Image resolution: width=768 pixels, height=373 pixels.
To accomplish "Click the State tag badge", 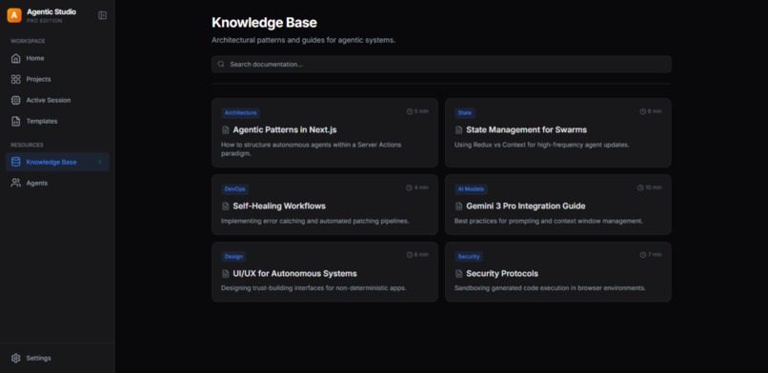I will click(x=464, y=113).
